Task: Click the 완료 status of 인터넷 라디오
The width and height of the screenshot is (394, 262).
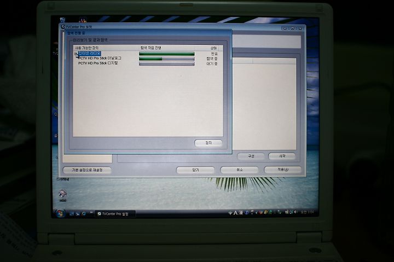Action: 214,54
